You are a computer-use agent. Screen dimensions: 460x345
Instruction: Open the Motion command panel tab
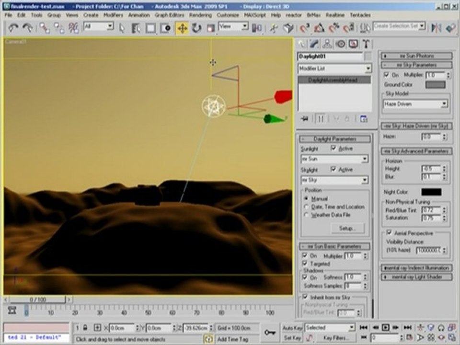pyautogui.click(x=341, y=44)
